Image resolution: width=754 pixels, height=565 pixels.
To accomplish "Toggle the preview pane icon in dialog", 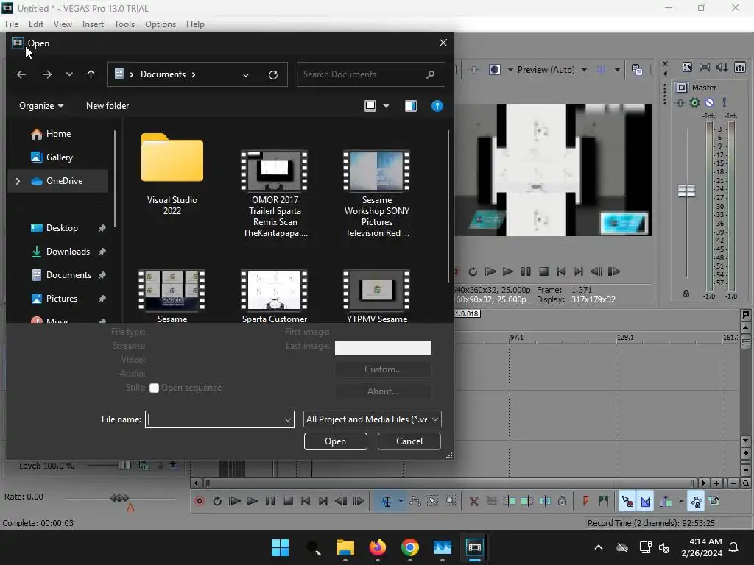I will (411, 106).
